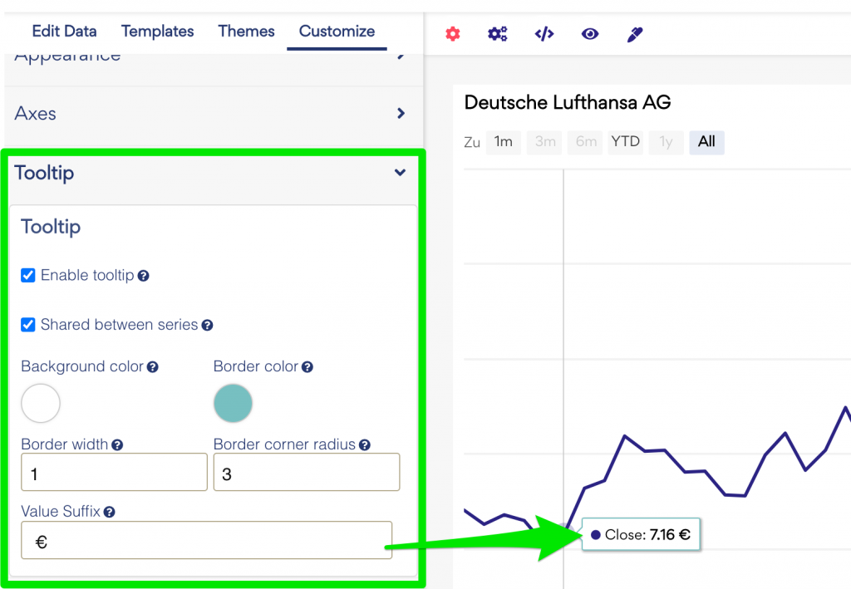Click help icon beside Background color
The height and width of the screenshot is (589, 851).
coord(153,367)
